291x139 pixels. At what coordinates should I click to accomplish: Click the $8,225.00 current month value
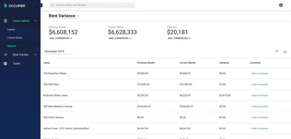point(185,96)
